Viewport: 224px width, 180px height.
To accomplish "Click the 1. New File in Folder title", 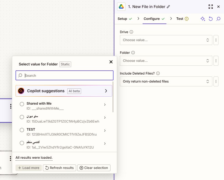I will 146,7.
